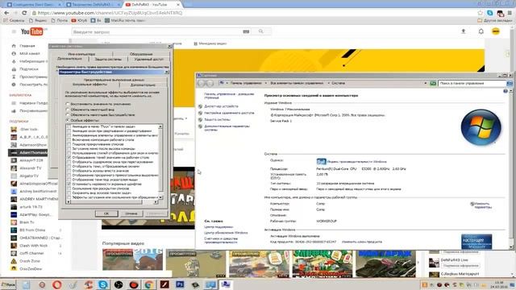This screenshot has width=516, height=290.
Task: Toggle Включение композиции рабочего стола checkbox
Action: pyautogui.click(x=69, y=139)
